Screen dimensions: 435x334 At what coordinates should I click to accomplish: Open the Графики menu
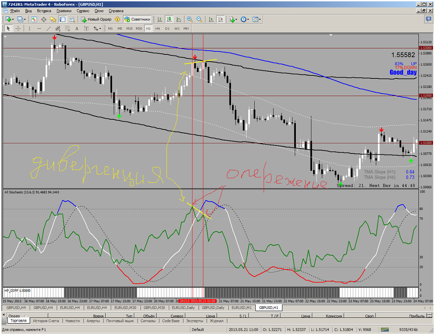click(x=64, y=11)
